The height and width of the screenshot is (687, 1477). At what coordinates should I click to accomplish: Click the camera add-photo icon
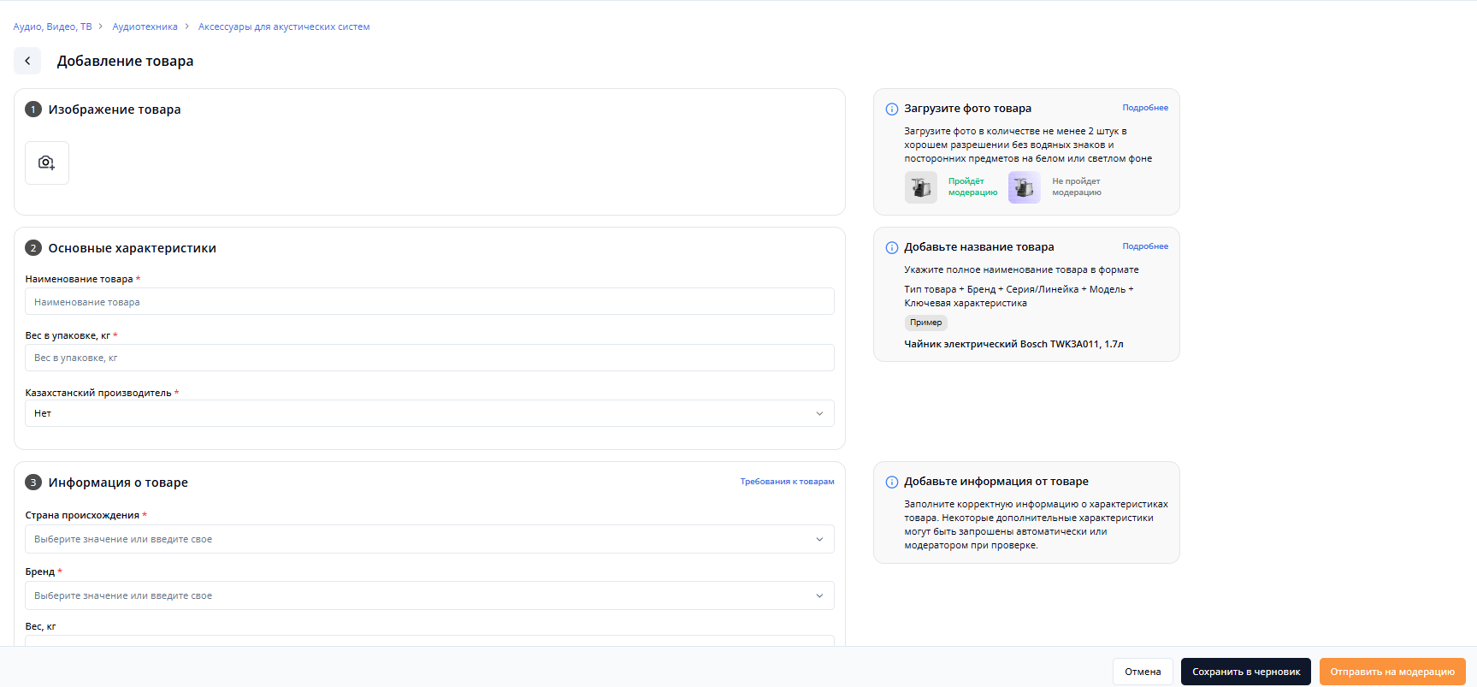[47, 163]
